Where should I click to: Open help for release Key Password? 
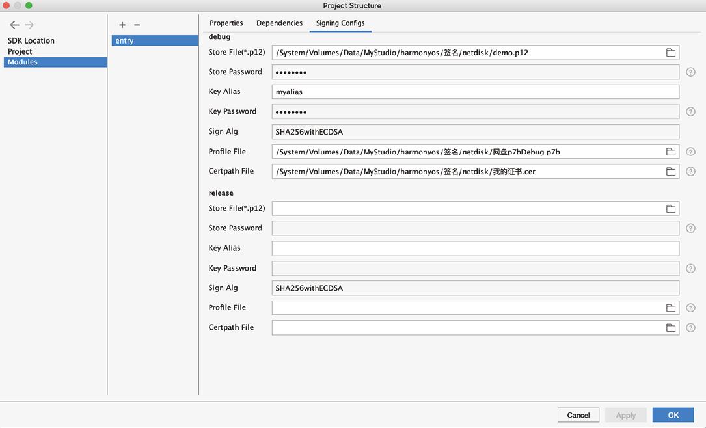coord(690,269)
